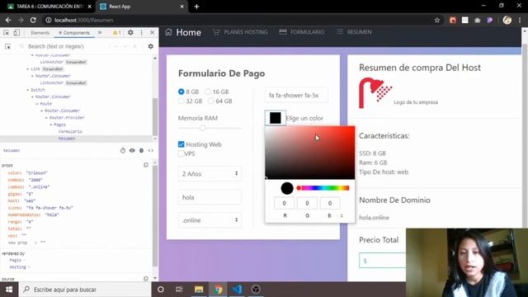528x297 pixels.
Task: Click the Memoria RAM slider handle
Action: click(x=202, y=128)
